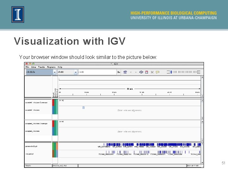The height and width of the screenshot is (171, 228).
Task: Click the zoom level slider track
Action: click(x=184, y=72)
